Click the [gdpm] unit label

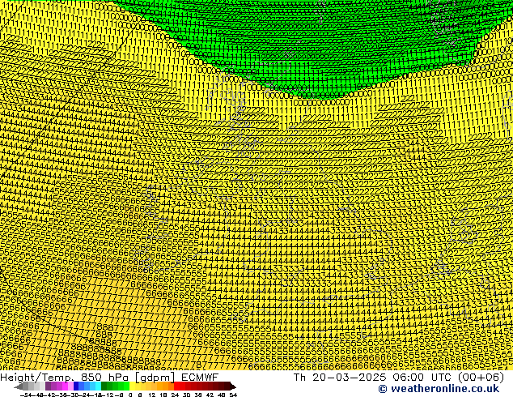(155, 378)
